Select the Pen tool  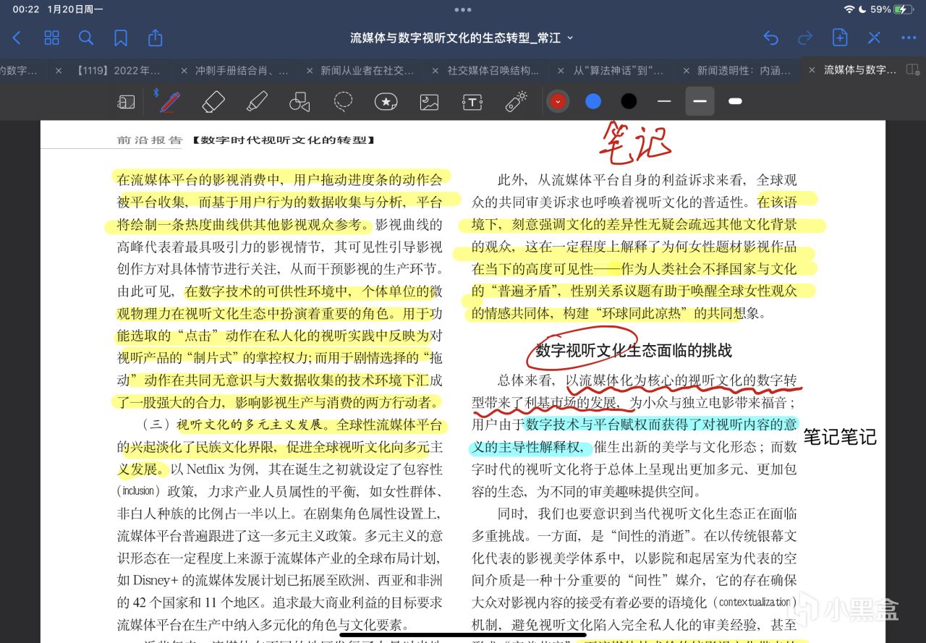[x=170, y=101]
